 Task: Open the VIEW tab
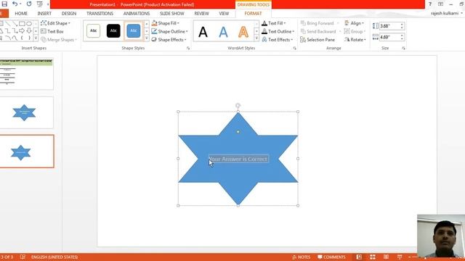224,14
